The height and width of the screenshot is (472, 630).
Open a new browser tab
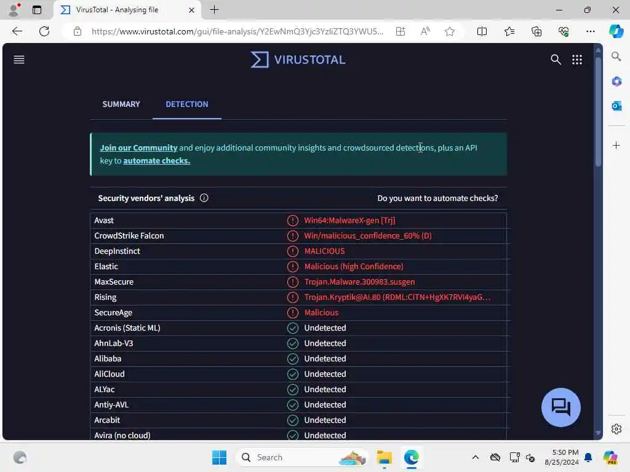(x=215, y=10)
